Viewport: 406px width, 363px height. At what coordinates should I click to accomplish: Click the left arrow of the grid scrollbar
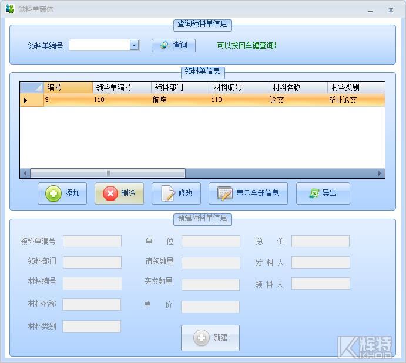[x=25, y=174]
